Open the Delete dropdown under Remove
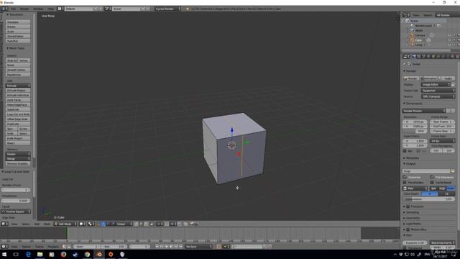This screenshot has height=259, width=460. point(18,154)
